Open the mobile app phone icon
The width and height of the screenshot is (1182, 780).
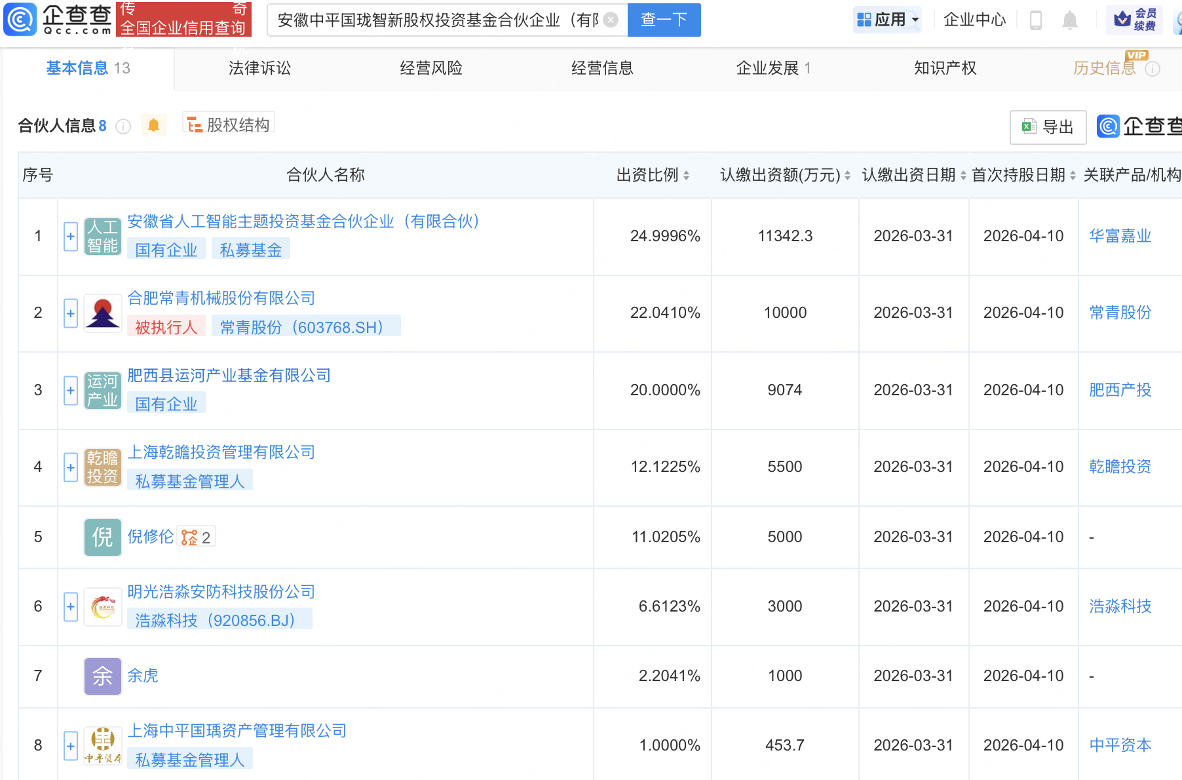pos(1036,20)
